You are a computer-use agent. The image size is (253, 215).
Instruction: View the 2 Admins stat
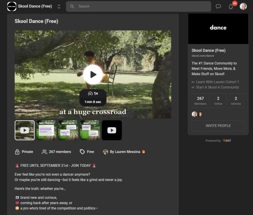[x=236, y=101]
